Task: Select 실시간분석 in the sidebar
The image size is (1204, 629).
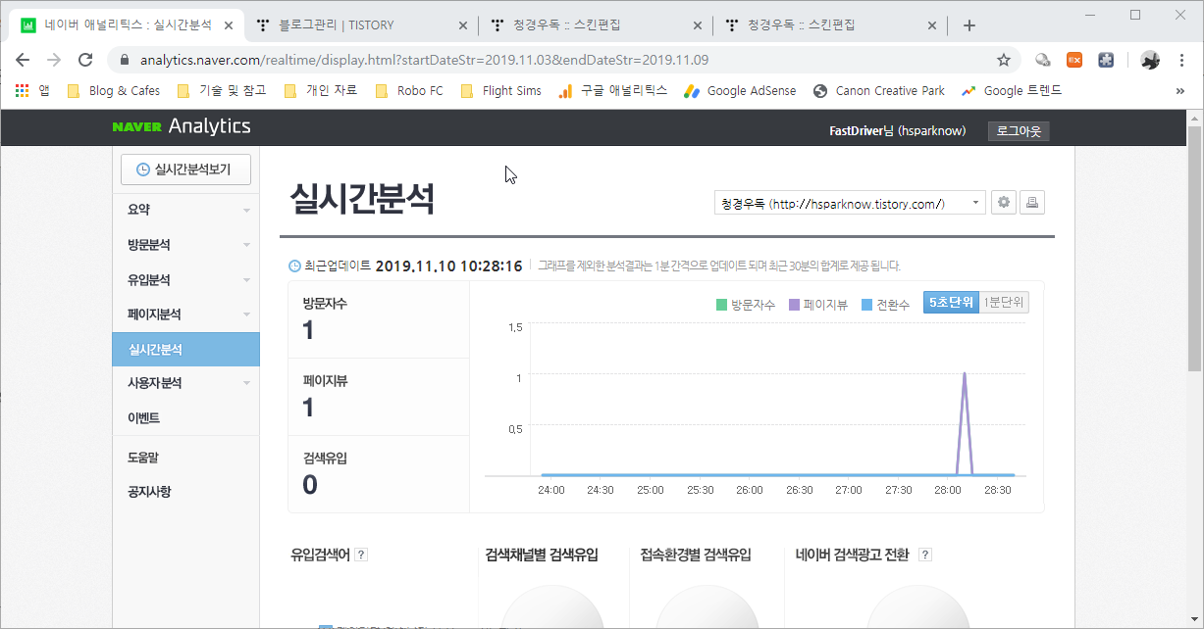Action: click(x=186, y=349)
